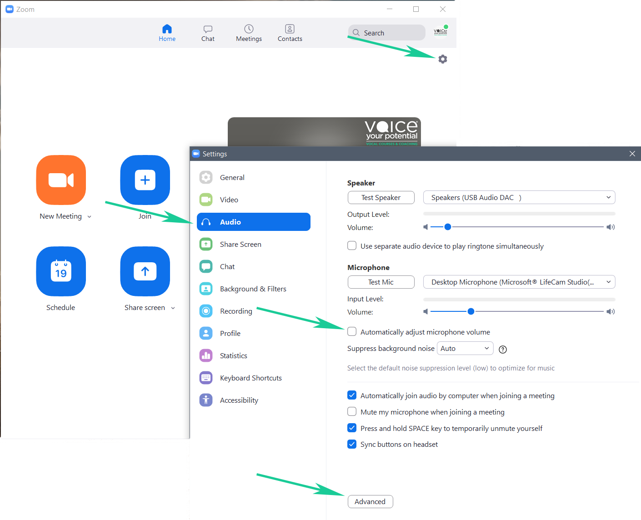Open the Chat tab in top navigation

[208, 33]
